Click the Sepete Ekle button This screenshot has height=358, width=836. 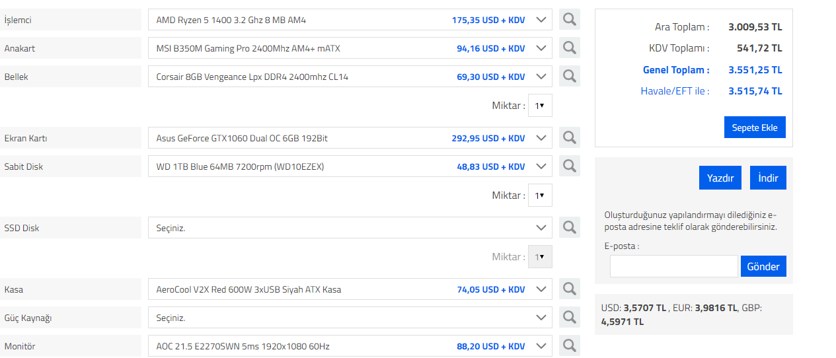point(755,127)
